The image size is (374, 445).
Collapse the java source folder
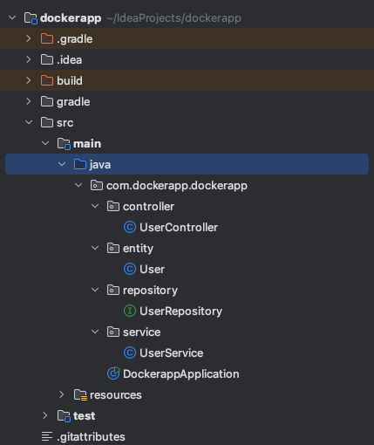[x=62, y=164]
